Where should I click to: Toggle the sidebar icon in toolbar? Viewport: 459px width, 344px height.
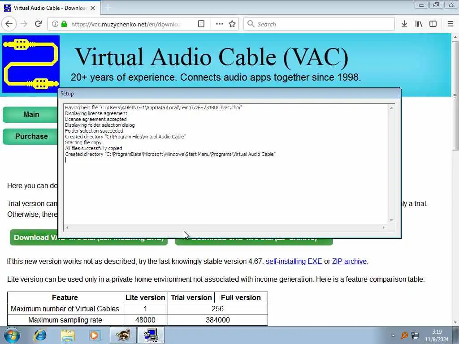point(433,24)
